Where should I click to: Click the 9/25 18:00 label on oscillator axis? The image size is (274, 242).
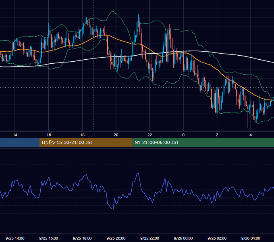coord(82,238)
